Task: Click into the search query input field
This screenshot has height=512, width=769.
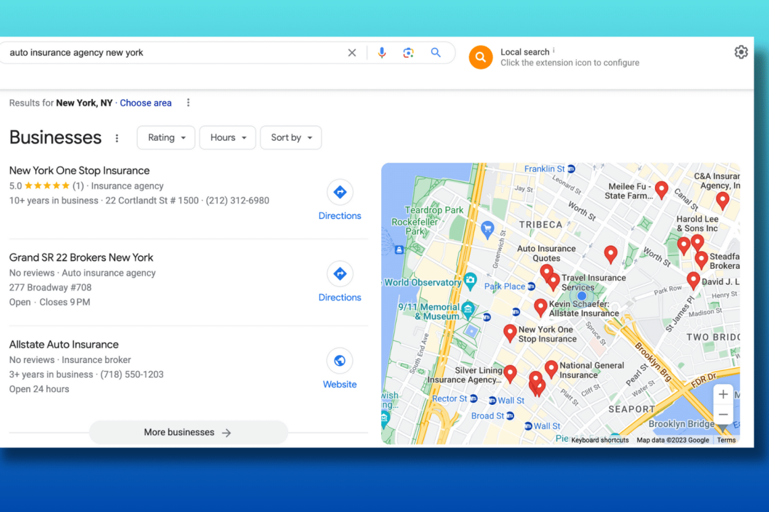Action: click(x=174, y=53)
